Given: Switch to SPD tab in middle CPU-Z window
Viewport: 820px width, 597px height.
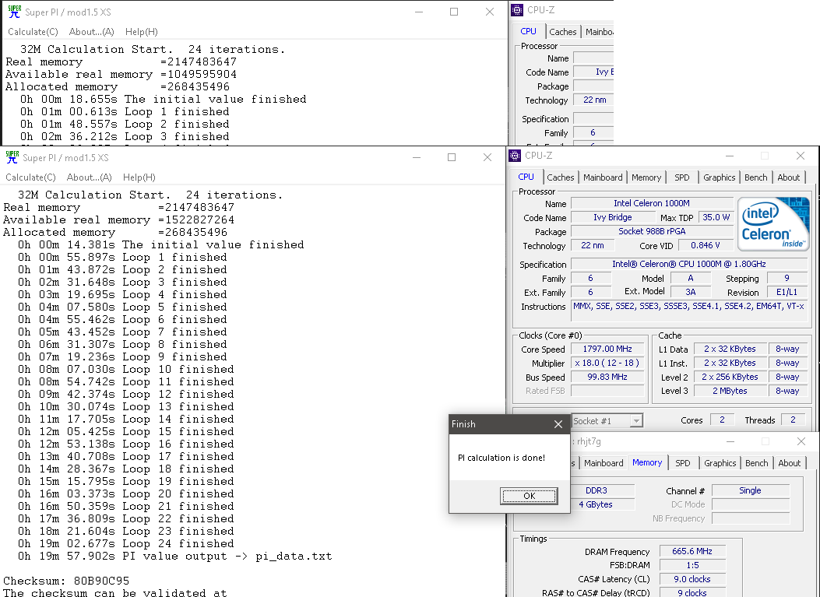Looking at the screenshot, I should [682, 177].
